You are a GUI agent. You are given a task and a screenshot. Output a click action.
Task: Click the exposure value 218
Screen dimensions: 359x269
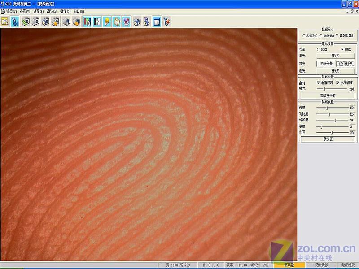pos(352,89)
